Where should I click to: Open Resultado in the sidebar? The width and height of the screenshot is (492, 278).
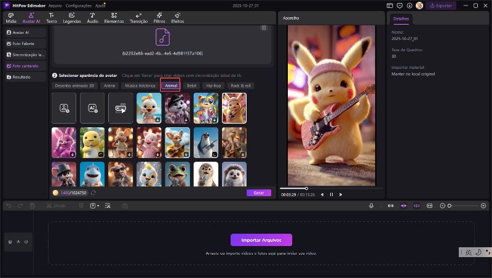pos(26,77)
